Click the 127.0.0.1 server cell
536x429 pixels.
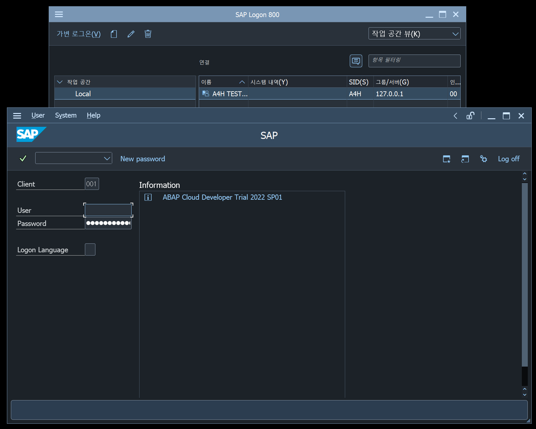click(411, 94)
